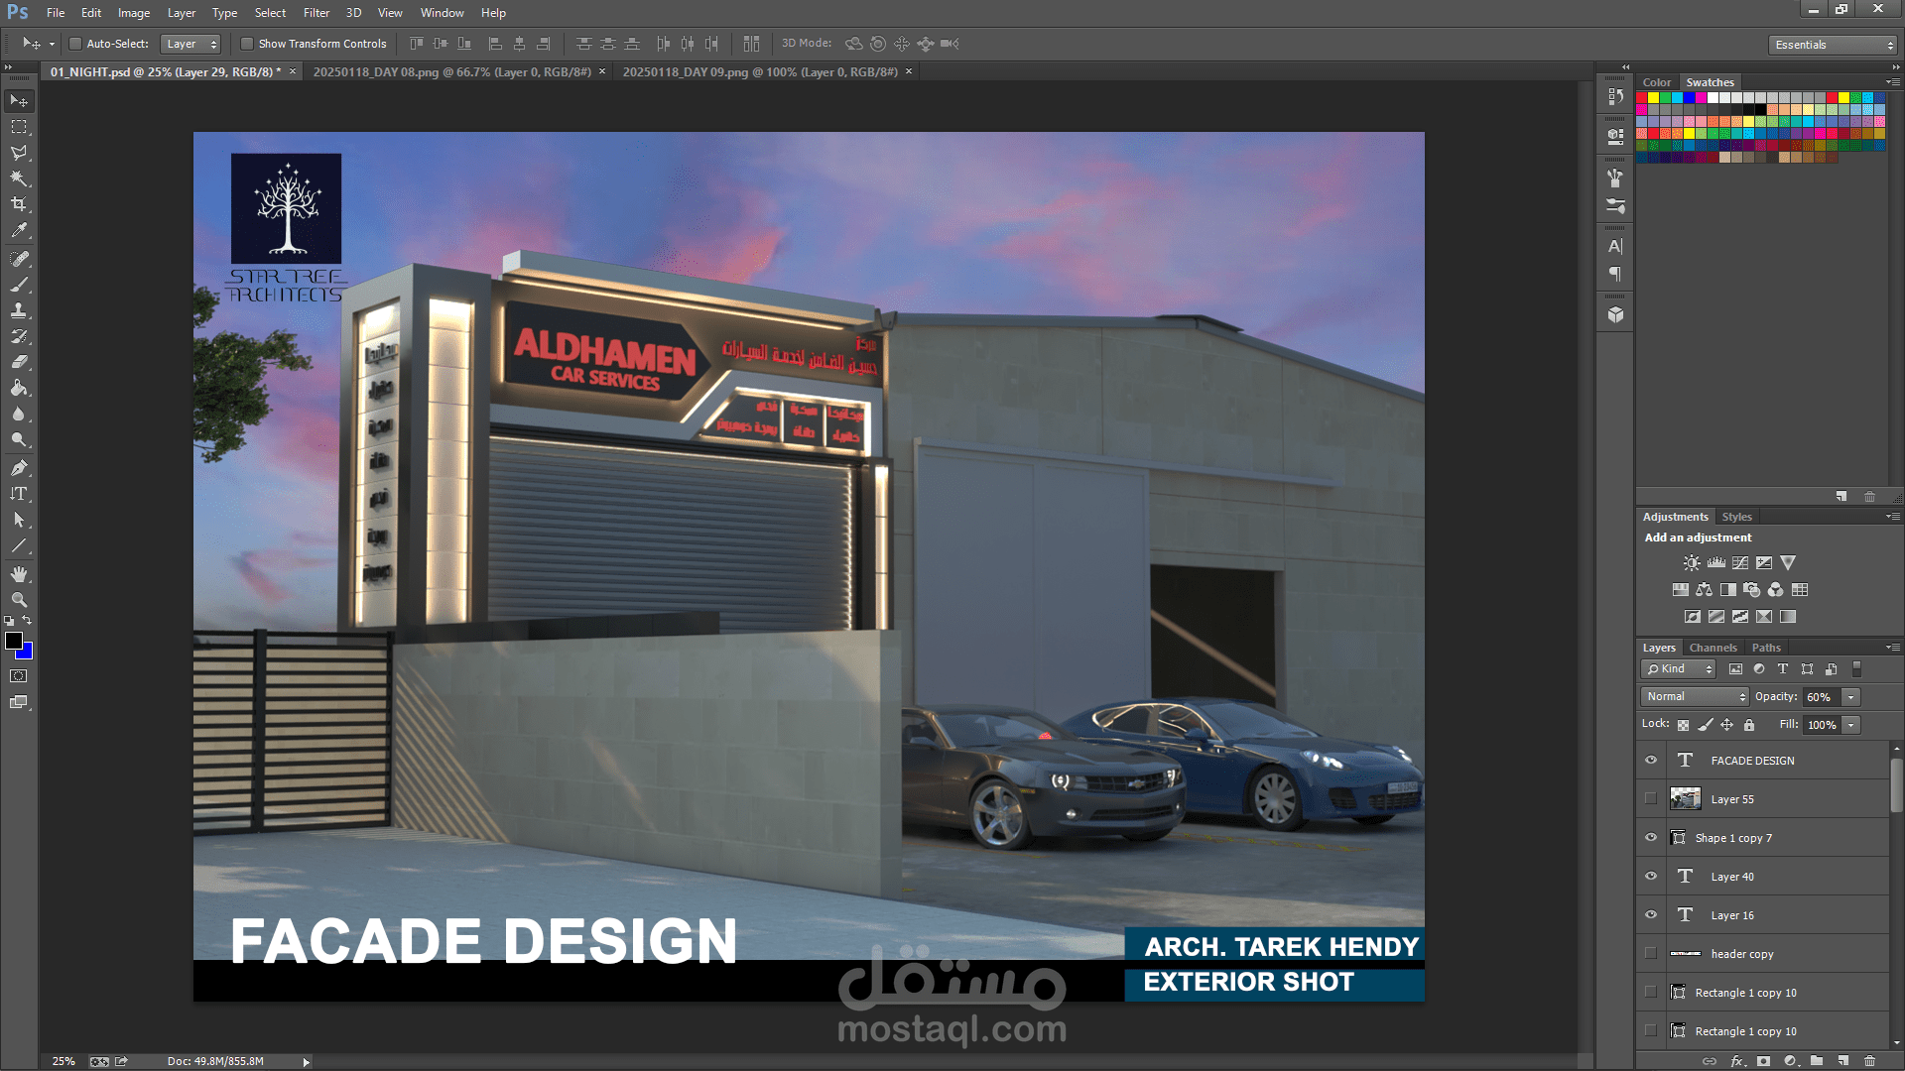Show the header copy layer

[x=1651, y=954]
